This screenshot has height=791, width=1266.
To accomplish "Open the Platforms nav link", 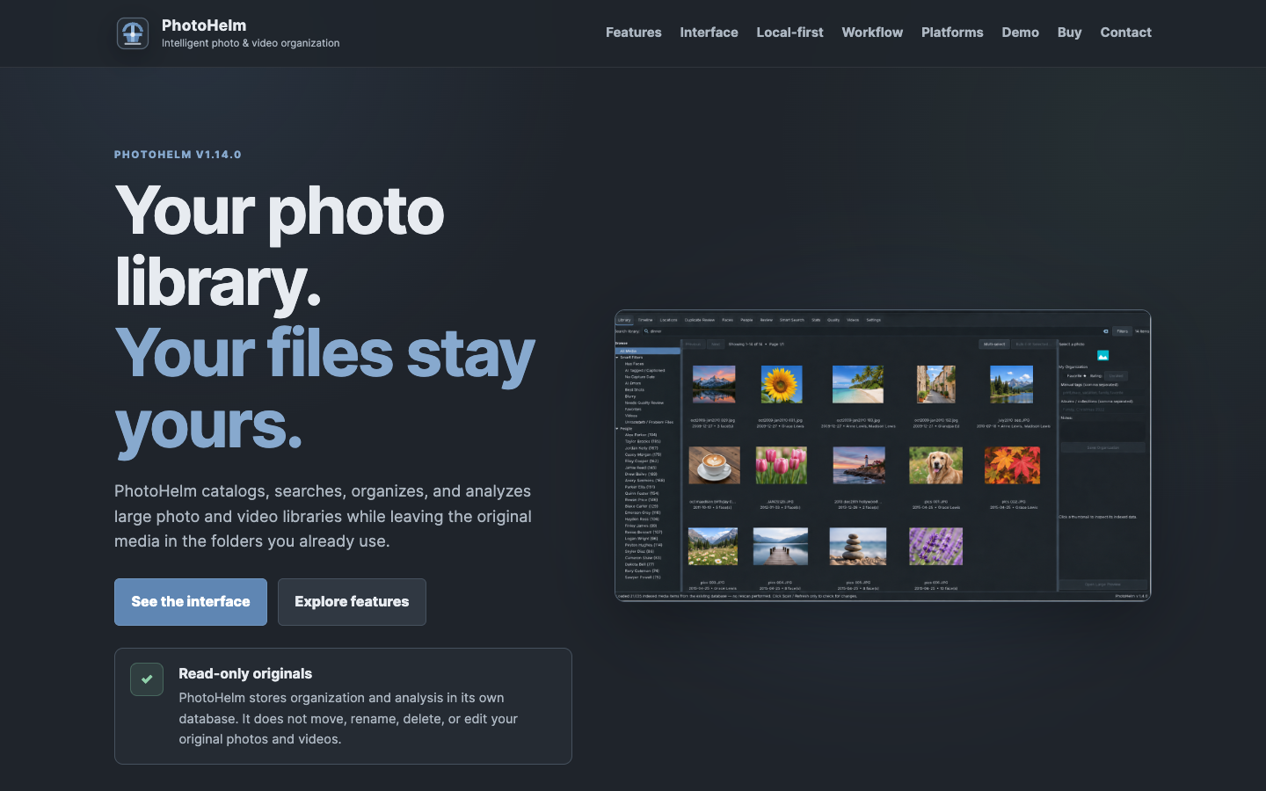I will pyautogui.click(x=952, y=33).
